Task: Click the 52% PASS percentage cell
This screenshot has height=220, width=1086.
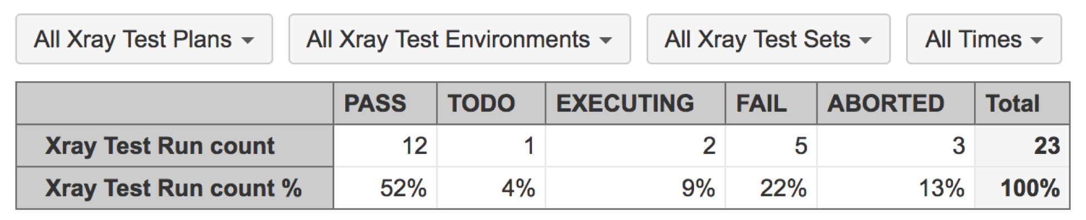Action: pyautogui.click(x=385, y=188)
